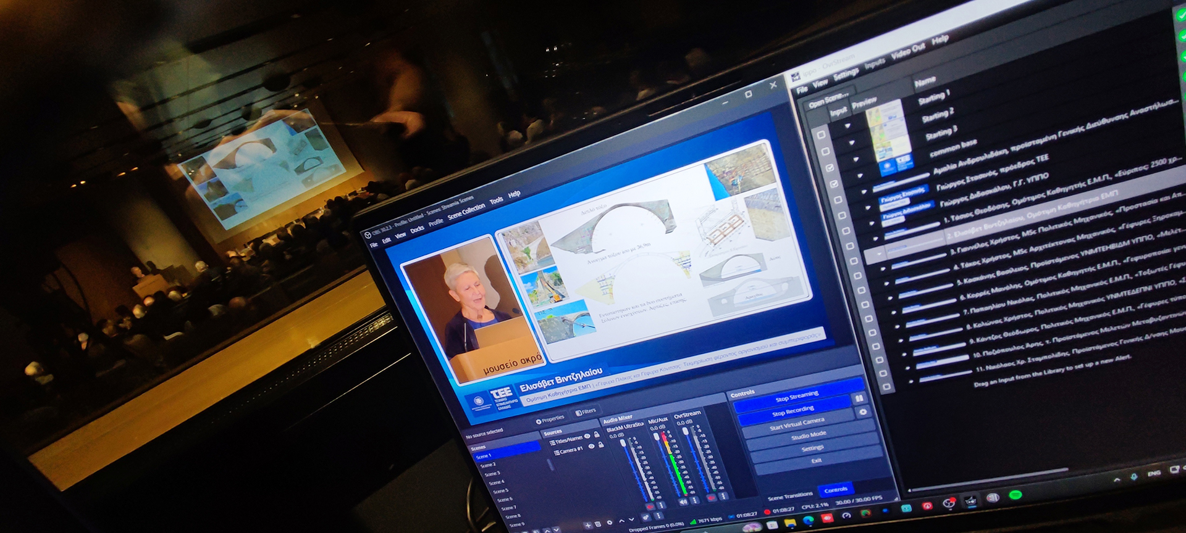Expand input arrow of Γιώργος Διδασκάλου row

(x=872, y=223)
